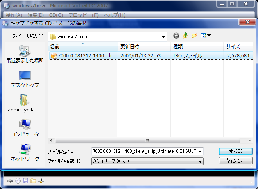Image resolution: width=258 pixels, height=189 pixels.
Task: Open フロッピー(F) menu in Virtual PC window
Action: 83,15
